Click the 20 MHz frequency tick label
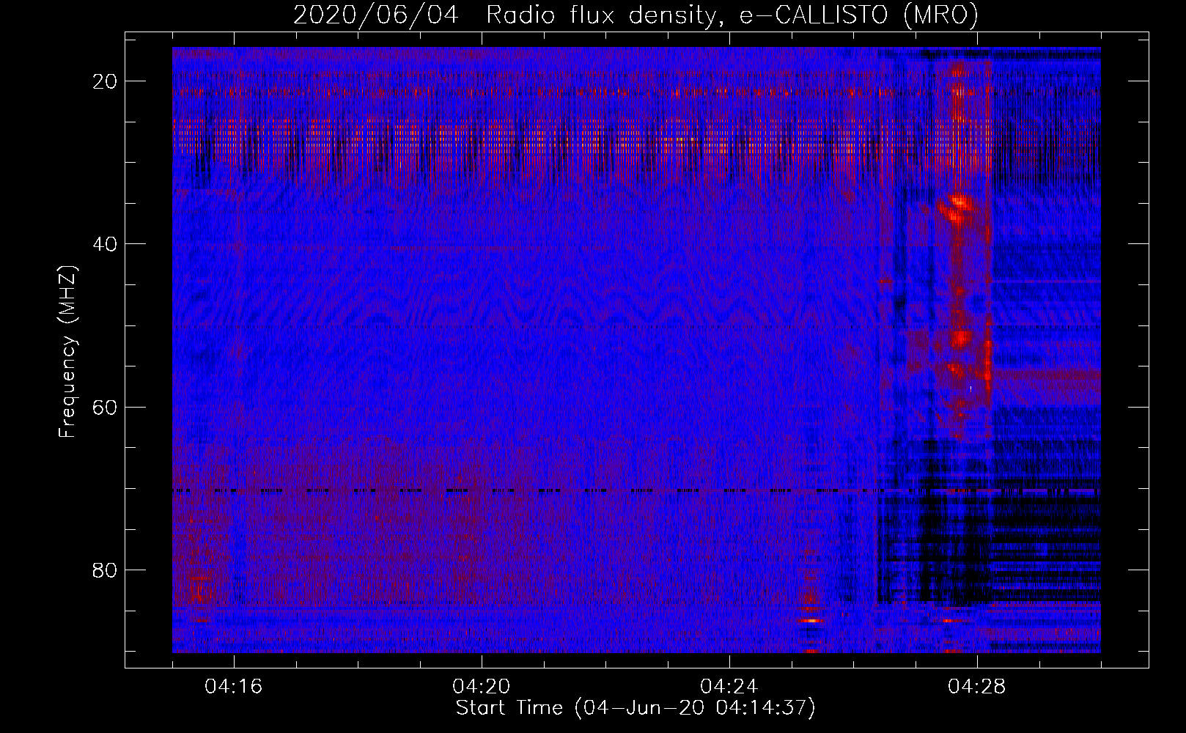This screenshot has width=1186, height=733. coord(105,81)
